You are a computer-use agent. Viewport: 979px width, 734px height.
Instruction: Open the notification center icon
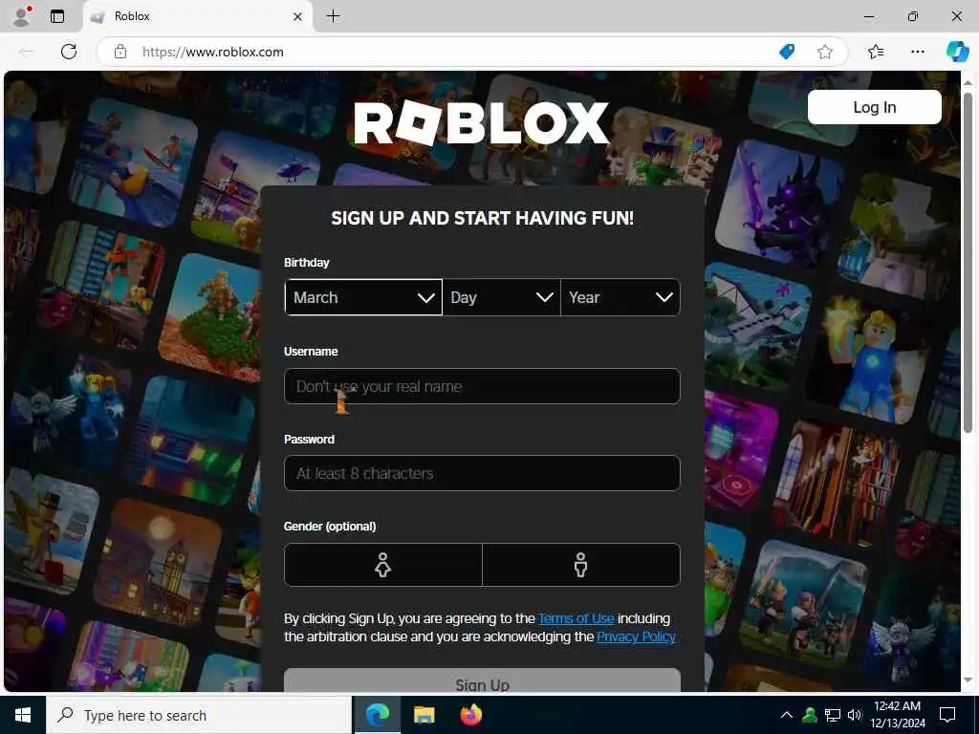point(947,715)
